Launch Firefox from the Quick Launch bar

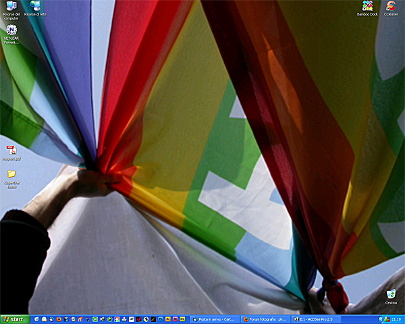pos(59,319)
